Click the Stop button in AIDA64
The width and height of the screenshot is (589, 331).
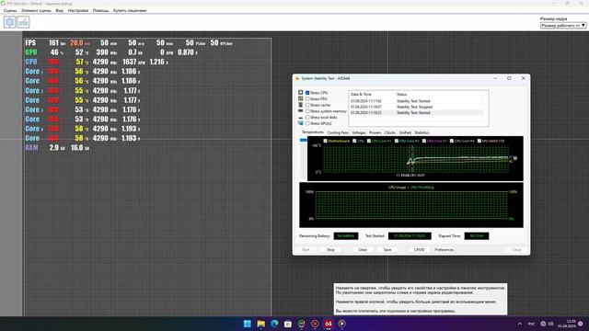pyautogui.click(x=330, y=249)
